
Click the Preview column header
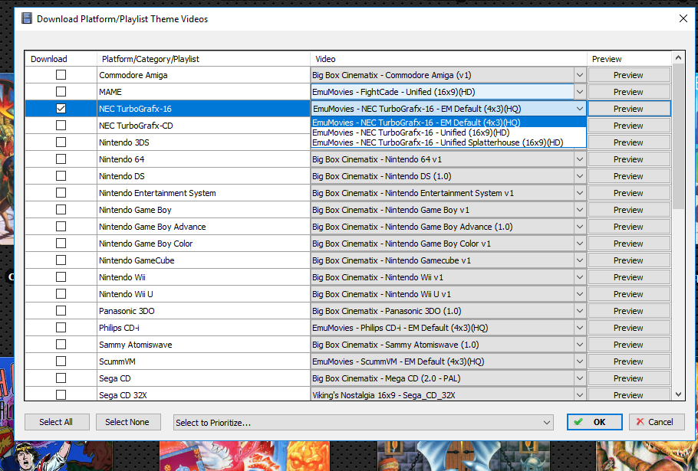pyautogui.click(x=630, y=59)
